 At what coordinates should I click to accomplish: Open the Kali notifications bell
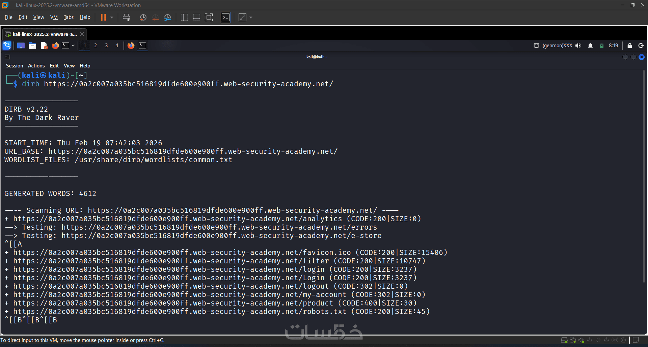coord(590,46)
